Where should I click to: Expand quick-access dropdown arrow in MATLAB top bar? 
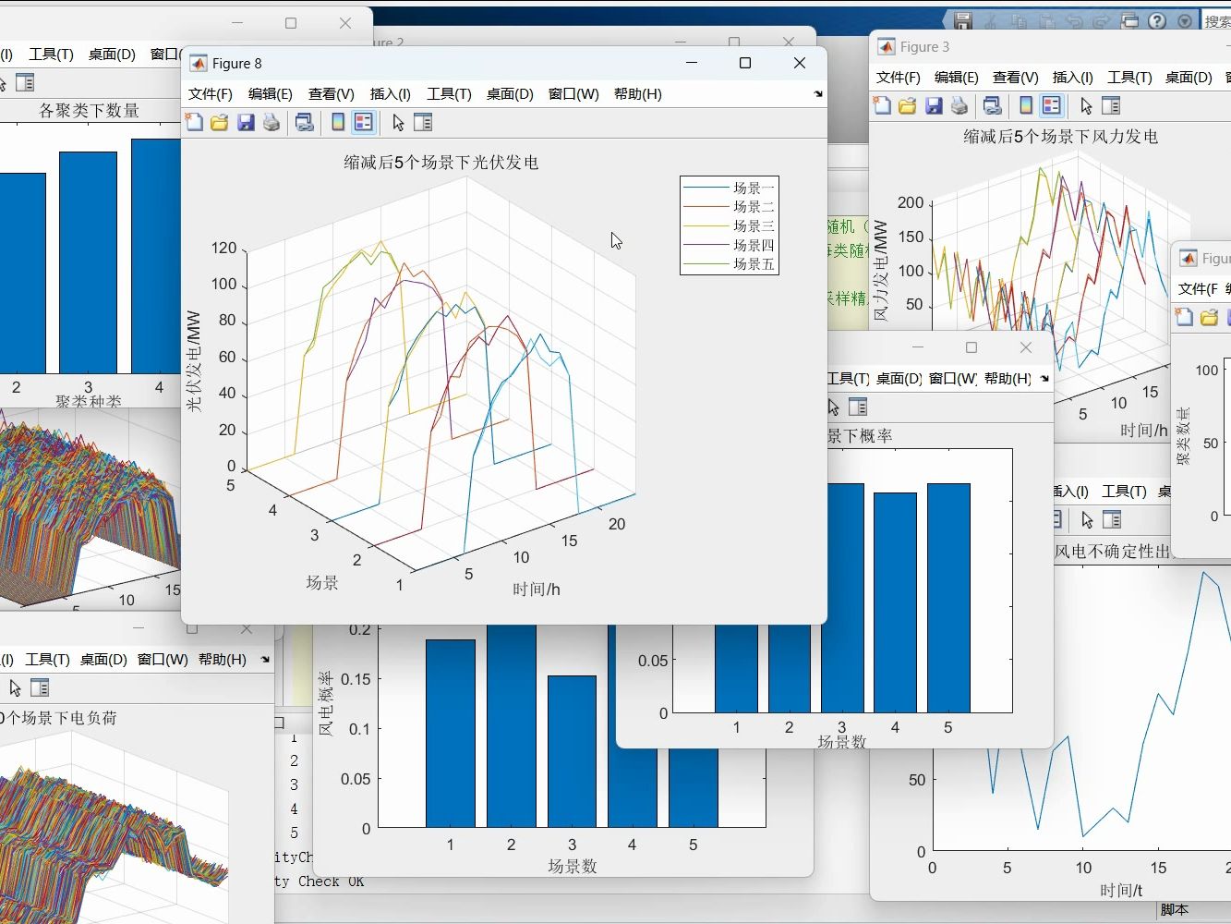tap(1185, 20)
